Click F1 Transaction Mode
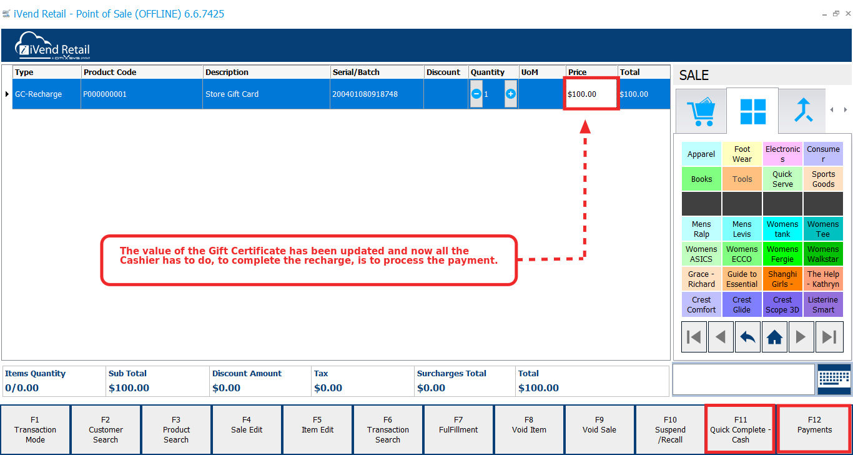Screen dimensions: 853x455 pos(35,429)
